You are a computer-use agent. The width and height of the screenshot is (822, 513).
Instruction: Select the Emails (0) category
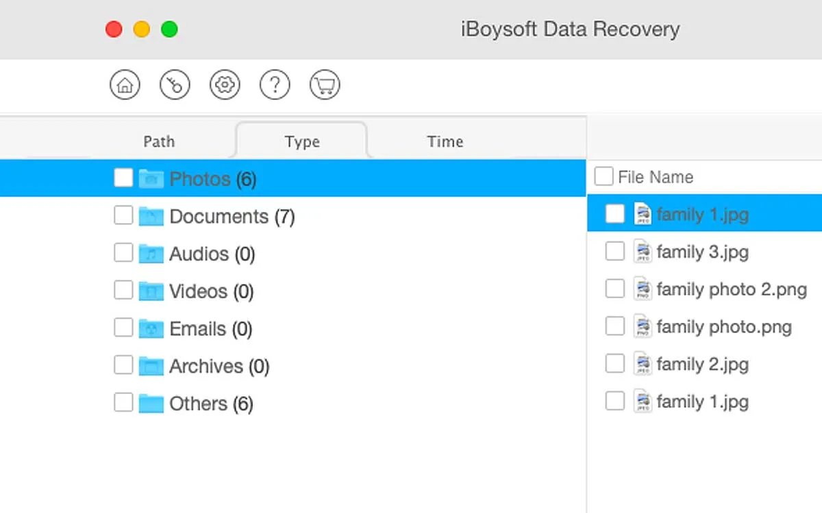coord(211,329)
